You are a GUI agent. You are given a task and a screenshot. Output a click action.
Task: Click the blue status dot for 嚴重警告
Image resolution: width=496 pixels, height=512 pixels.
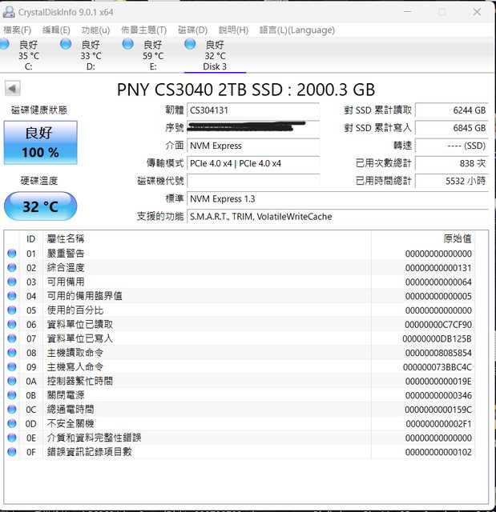coord(12,254)
